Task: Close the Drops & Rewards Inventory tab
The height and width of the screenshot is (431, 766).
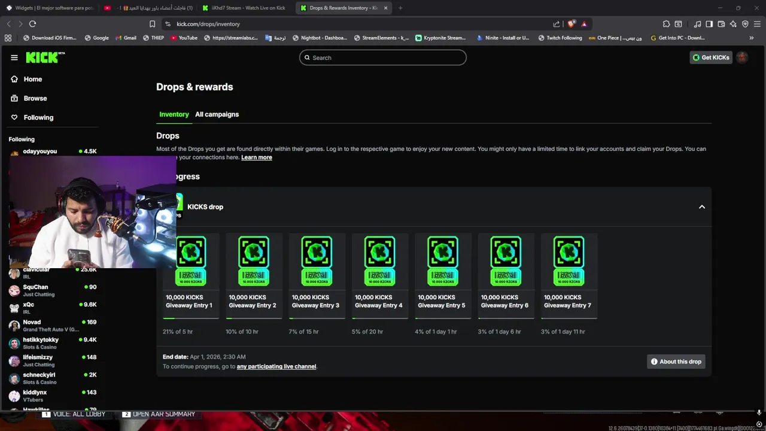Action: (x=385, y=8)
